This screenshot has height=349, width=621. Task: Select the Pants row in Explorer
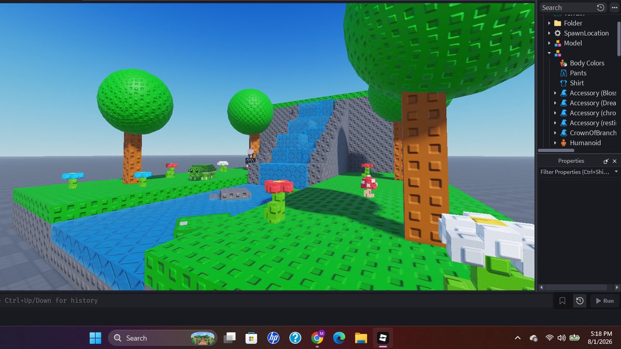pyautogui.click(x=578, y=73)
